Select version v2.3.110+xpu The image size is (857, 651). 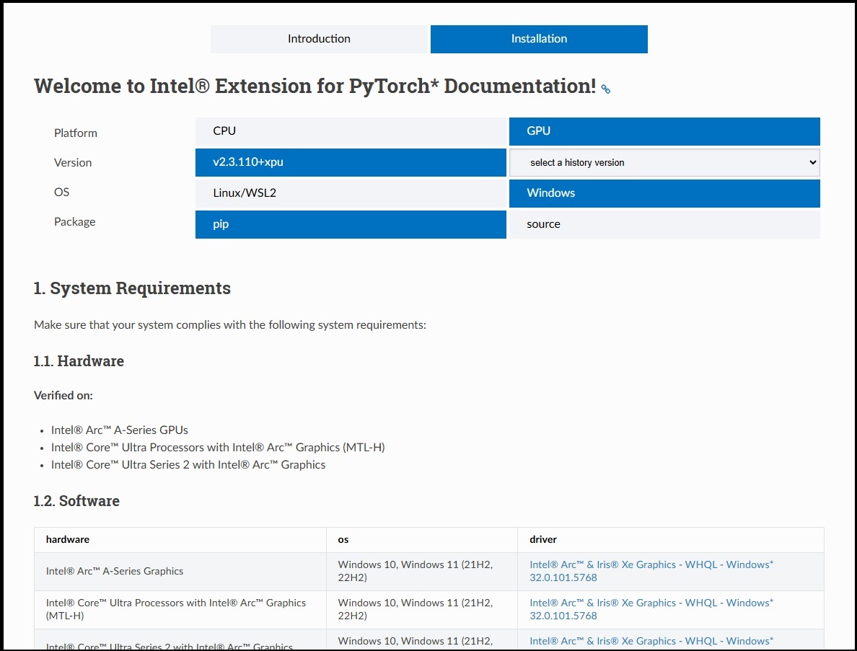pyautogui.click(x=351, y=162)
